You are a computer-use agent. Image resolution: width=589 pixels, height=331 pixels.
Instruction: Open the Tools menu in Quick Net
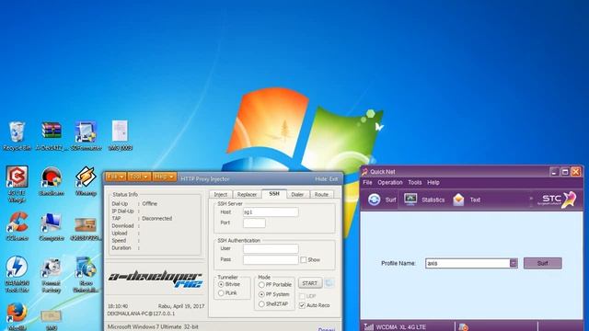click(x=415, y=182)
